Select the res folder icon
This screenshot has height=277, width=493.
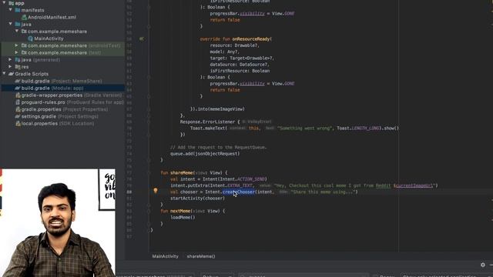click(x=18, y=67)
